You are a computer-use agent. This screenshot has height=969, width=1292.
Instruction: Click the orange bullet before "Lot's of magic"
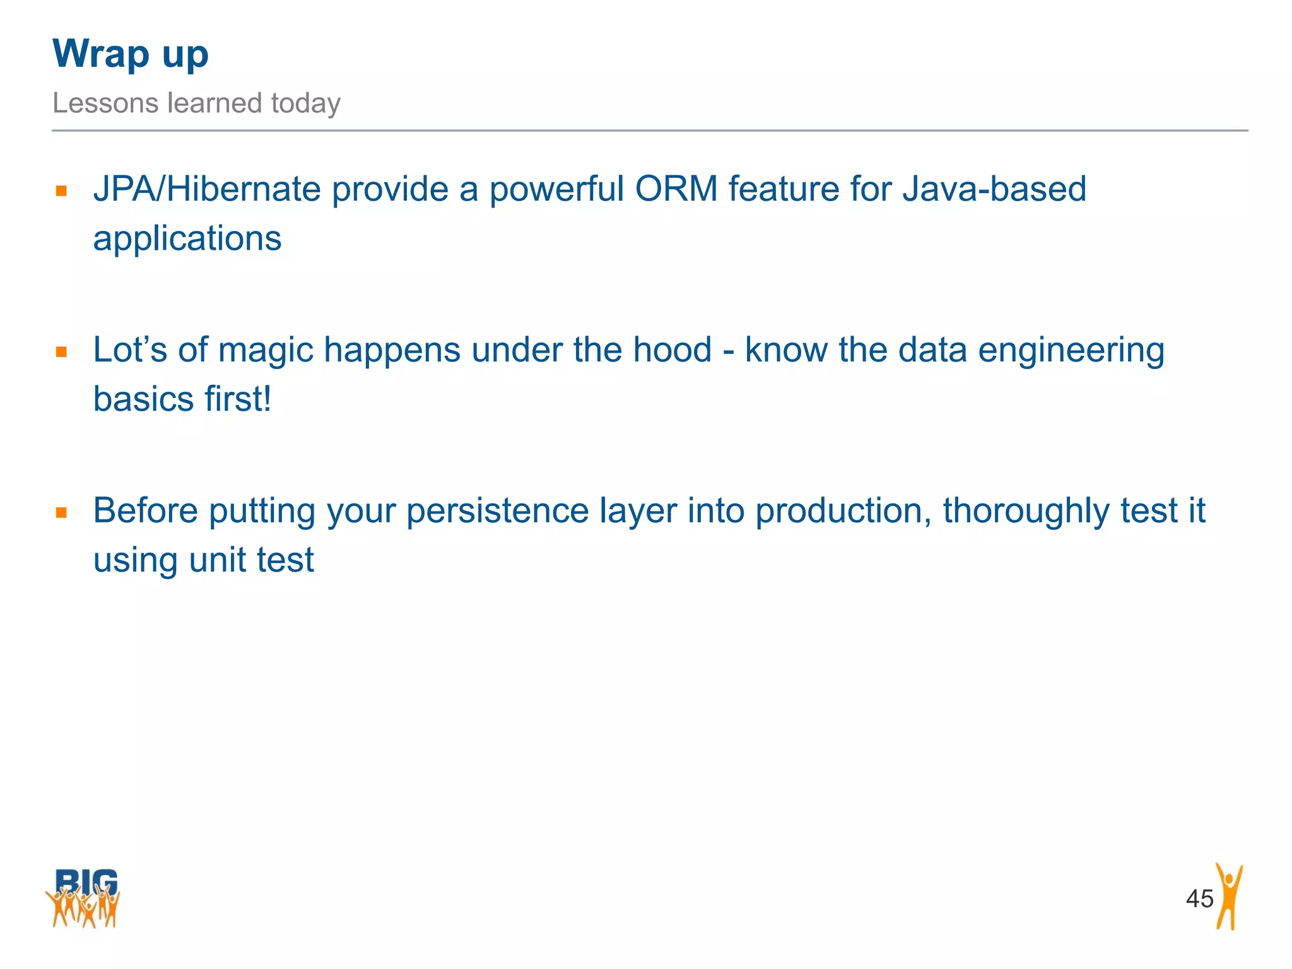61,351
